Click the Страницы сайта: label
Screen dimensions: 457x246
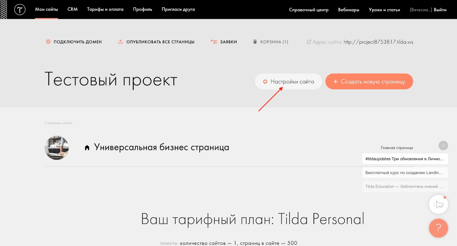[x=59, y=123]
